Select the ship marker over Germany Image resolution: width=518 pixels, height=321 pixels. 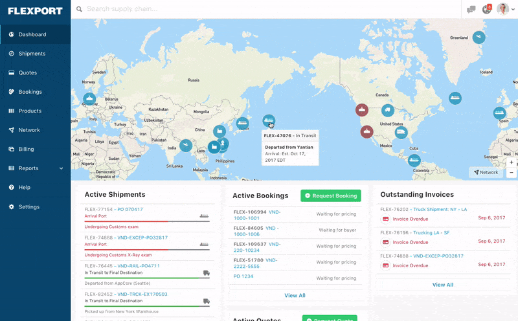(x=89, y=99)
